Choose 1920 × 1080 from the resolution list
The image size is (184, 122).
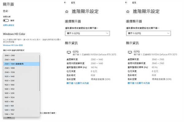coord(21,85)
